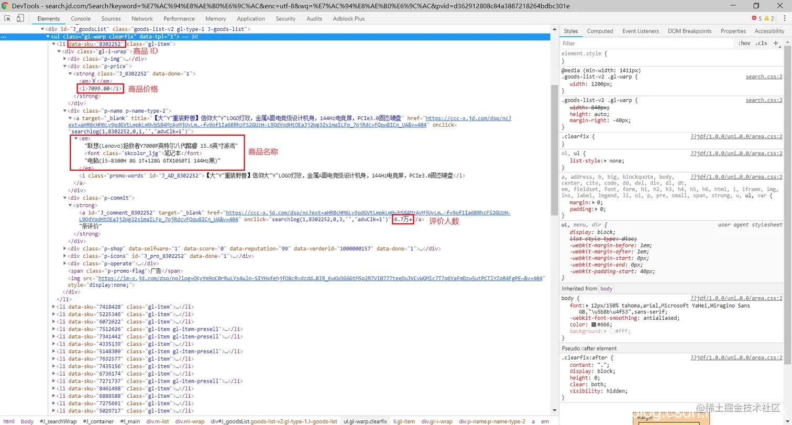Screen dimensions: 792x425
Task: Open the search.css:2 link beside the @media rule
Action: coord(764,77)
